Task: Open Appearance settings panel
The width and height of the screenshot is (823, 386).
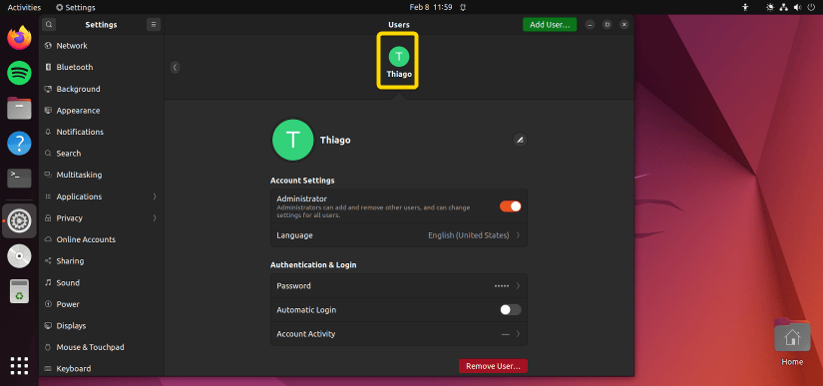Action: 102,111
